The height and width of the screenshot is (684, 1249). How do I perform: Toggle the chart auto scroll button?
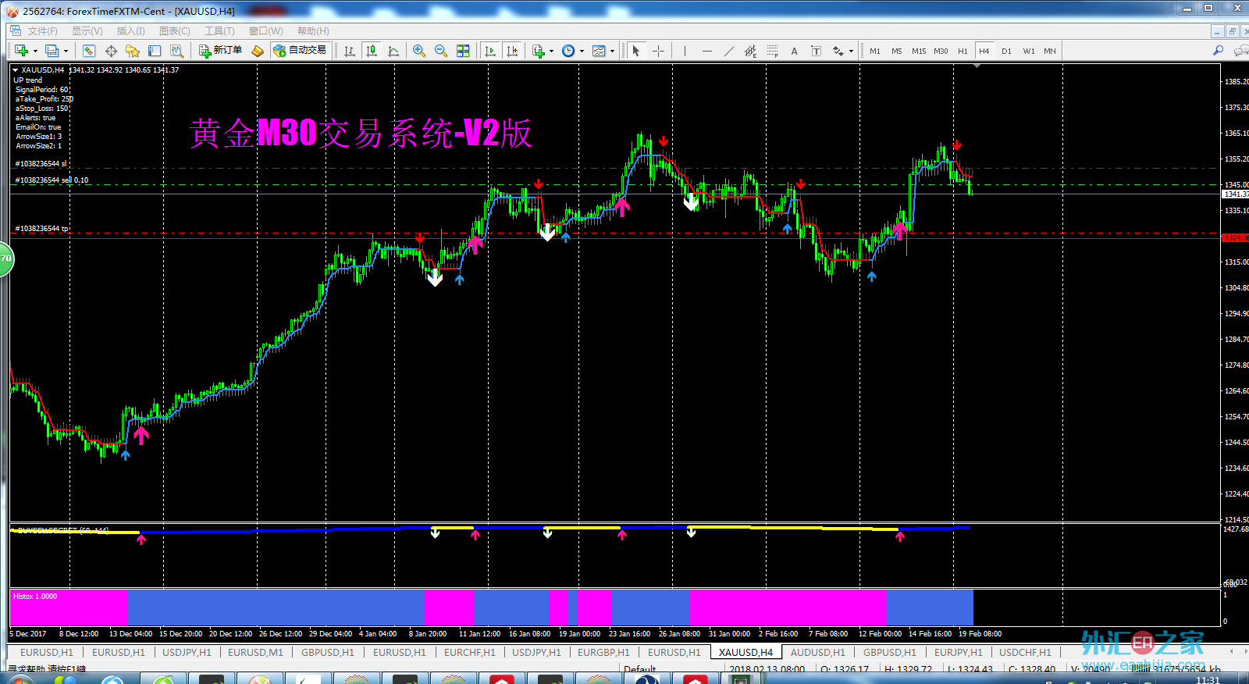490,51
